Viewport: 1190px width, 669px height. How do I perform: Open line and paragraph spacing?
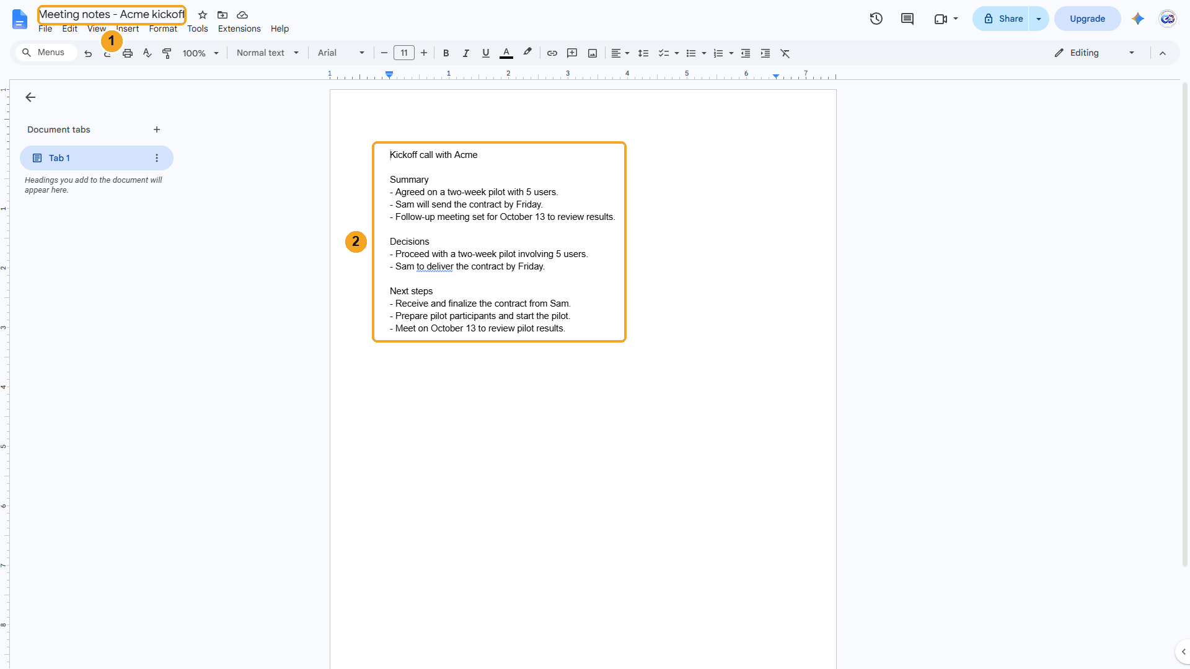click(x=643, y=53)
